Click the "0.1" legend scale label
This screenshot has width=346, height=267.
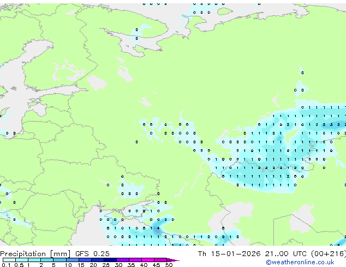point(6,265)
